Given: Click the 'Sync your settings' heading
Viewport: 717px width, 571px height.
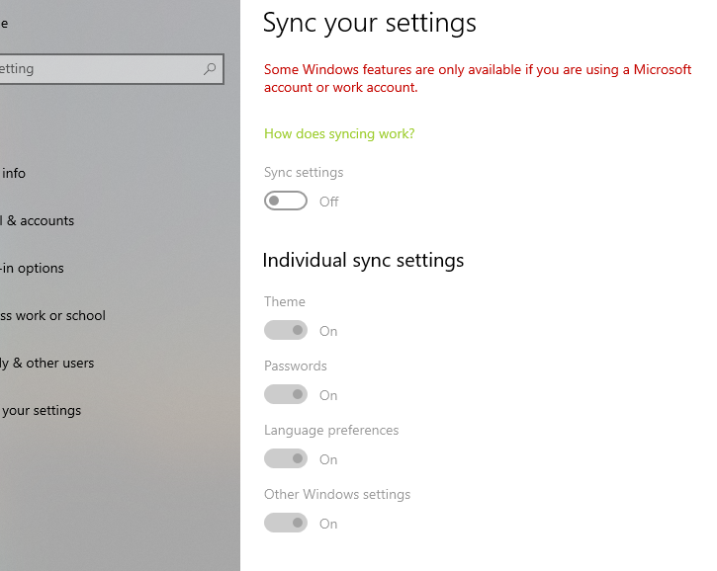Looking at the screenshot, I should [370, 23].
